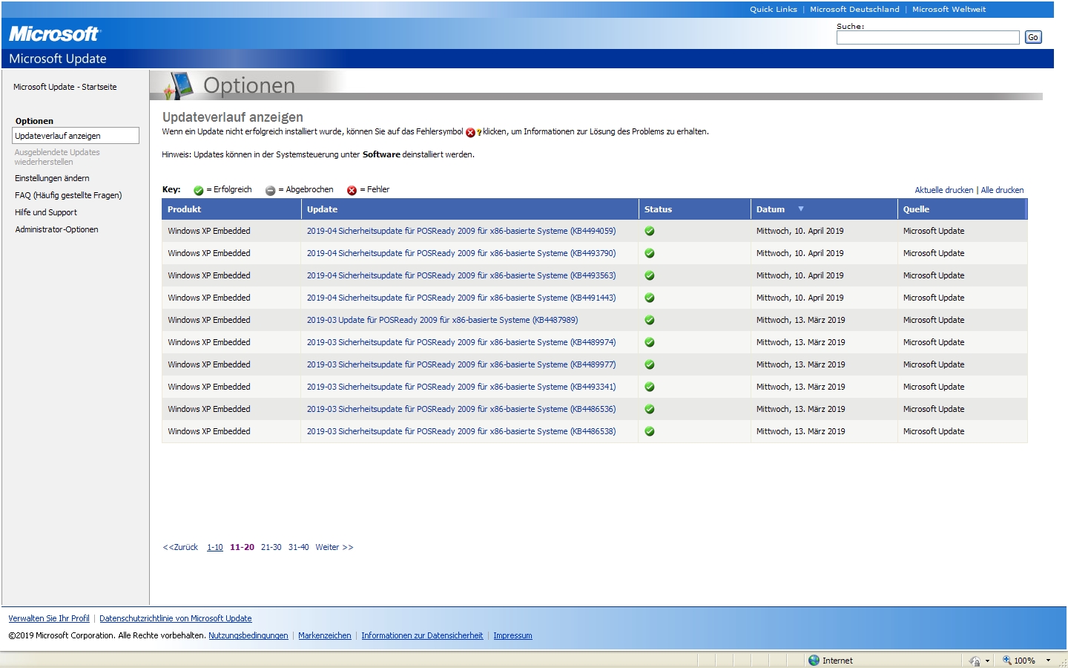
Task: Click green Erfolgreich icon in key legend
Action: click(198, 191)
